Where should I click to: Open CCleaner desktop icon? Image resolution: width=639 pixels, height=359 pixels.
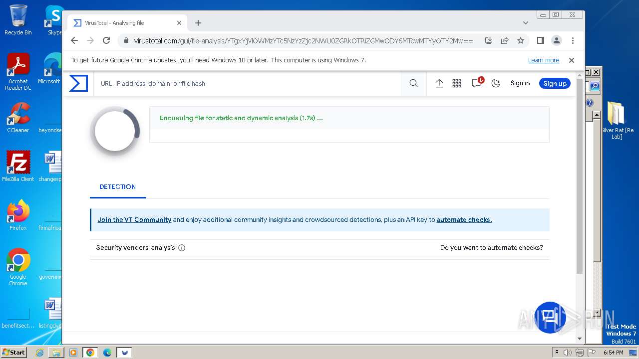coord(18,118)
